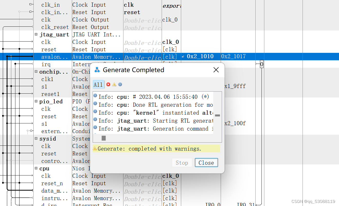Select the jtag_uart component name

[54, 35]
